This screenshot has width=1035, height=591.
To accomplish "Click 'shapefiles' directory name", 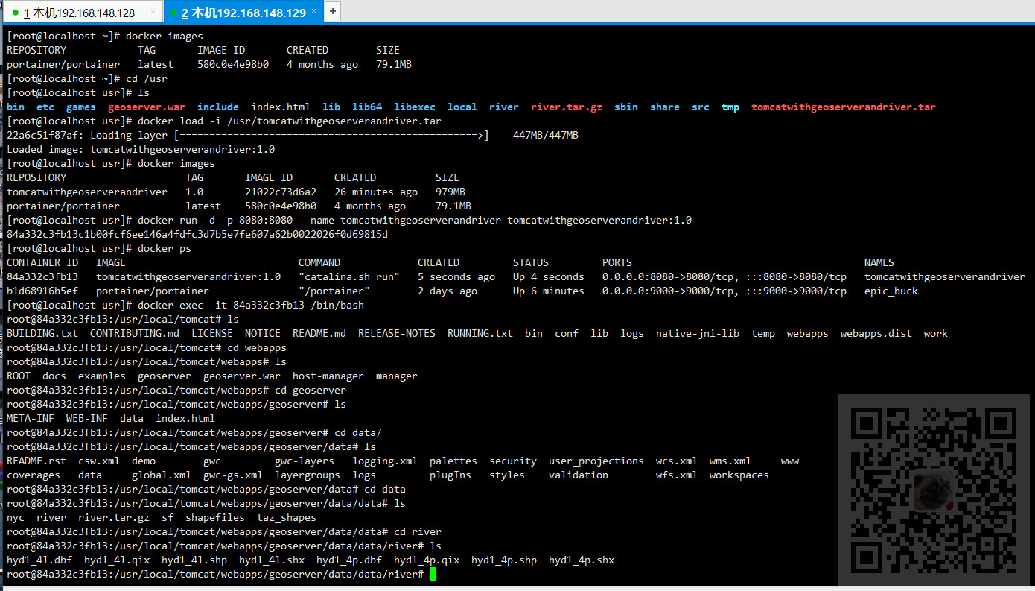I will [215, 517].
